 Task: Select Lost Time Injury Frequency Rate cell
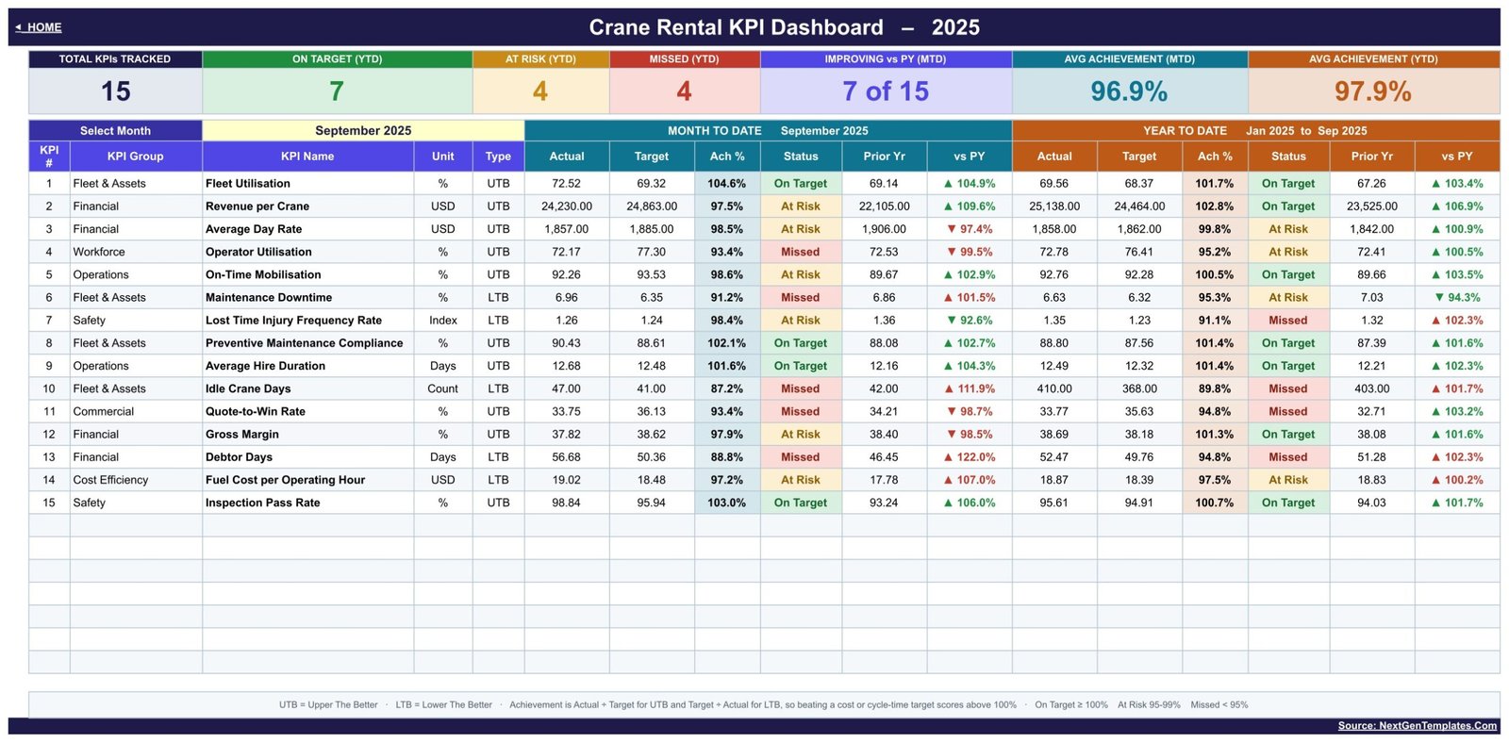click(x=307, y=321)
